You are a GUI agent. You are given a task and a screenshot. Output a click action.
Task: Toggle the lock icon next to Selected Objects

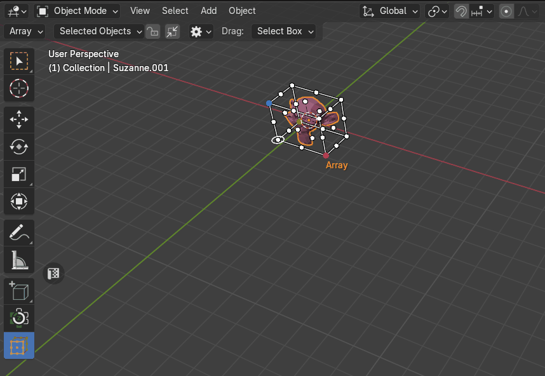[152, 32]
